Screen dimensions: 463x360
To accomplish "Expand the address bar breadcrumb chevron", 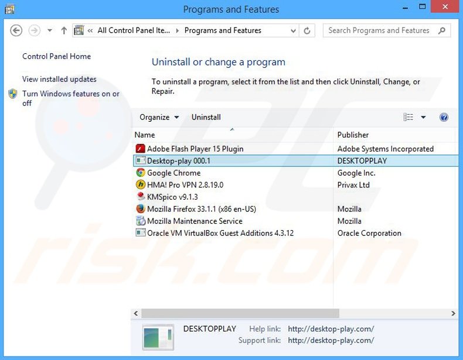I will (90, 30).
